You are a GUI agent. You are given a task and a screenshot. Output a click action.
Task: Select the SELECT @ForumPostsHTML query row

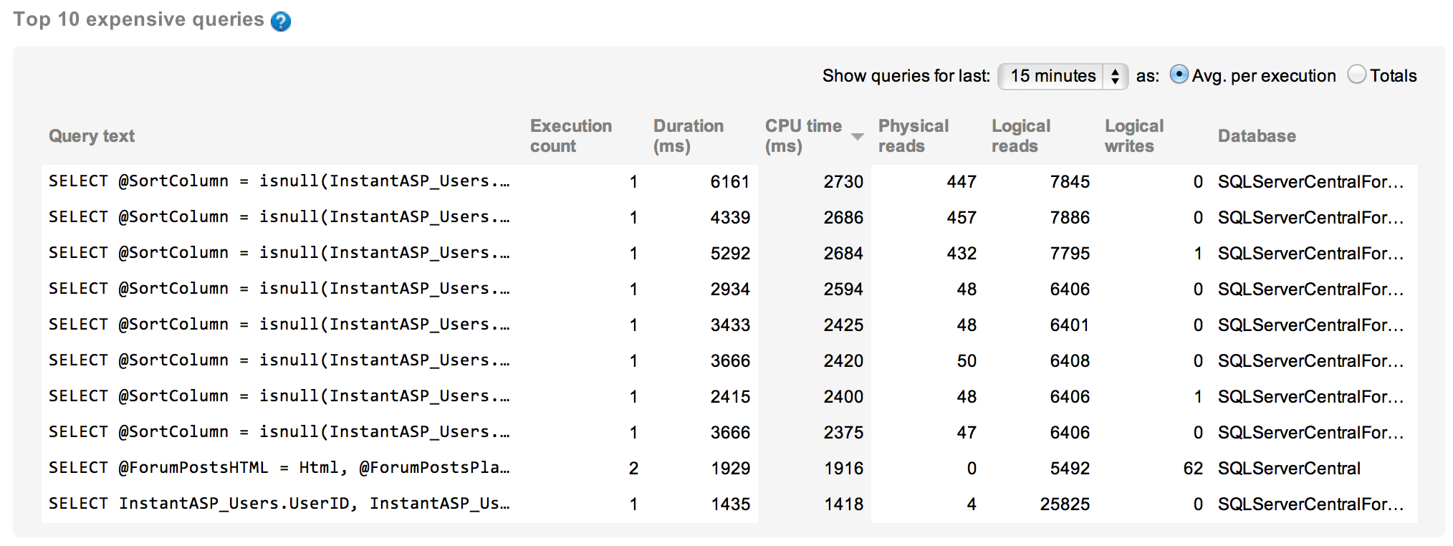(279, 469)
